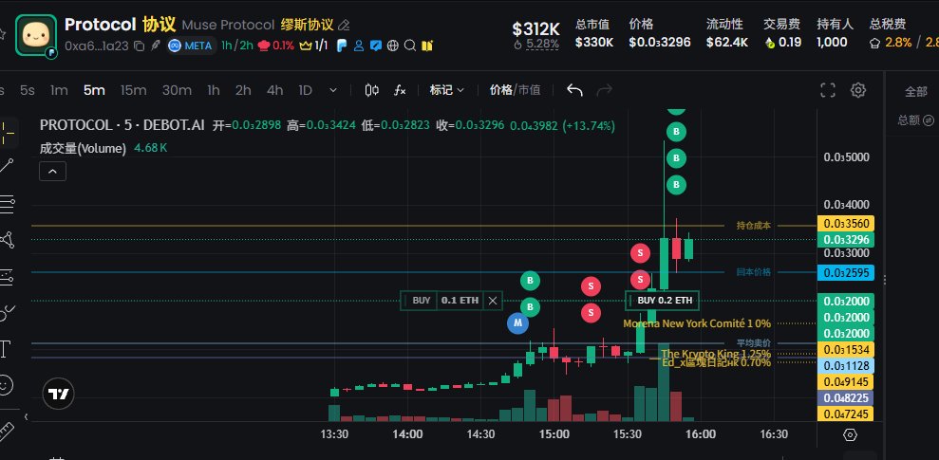
Task: Open the blue chat message icon
Action: click(375, 46)
